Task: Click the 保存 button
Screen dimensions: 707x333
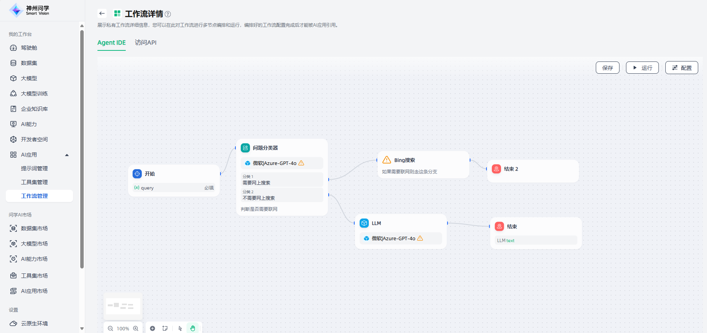Action: click(607, 68)
